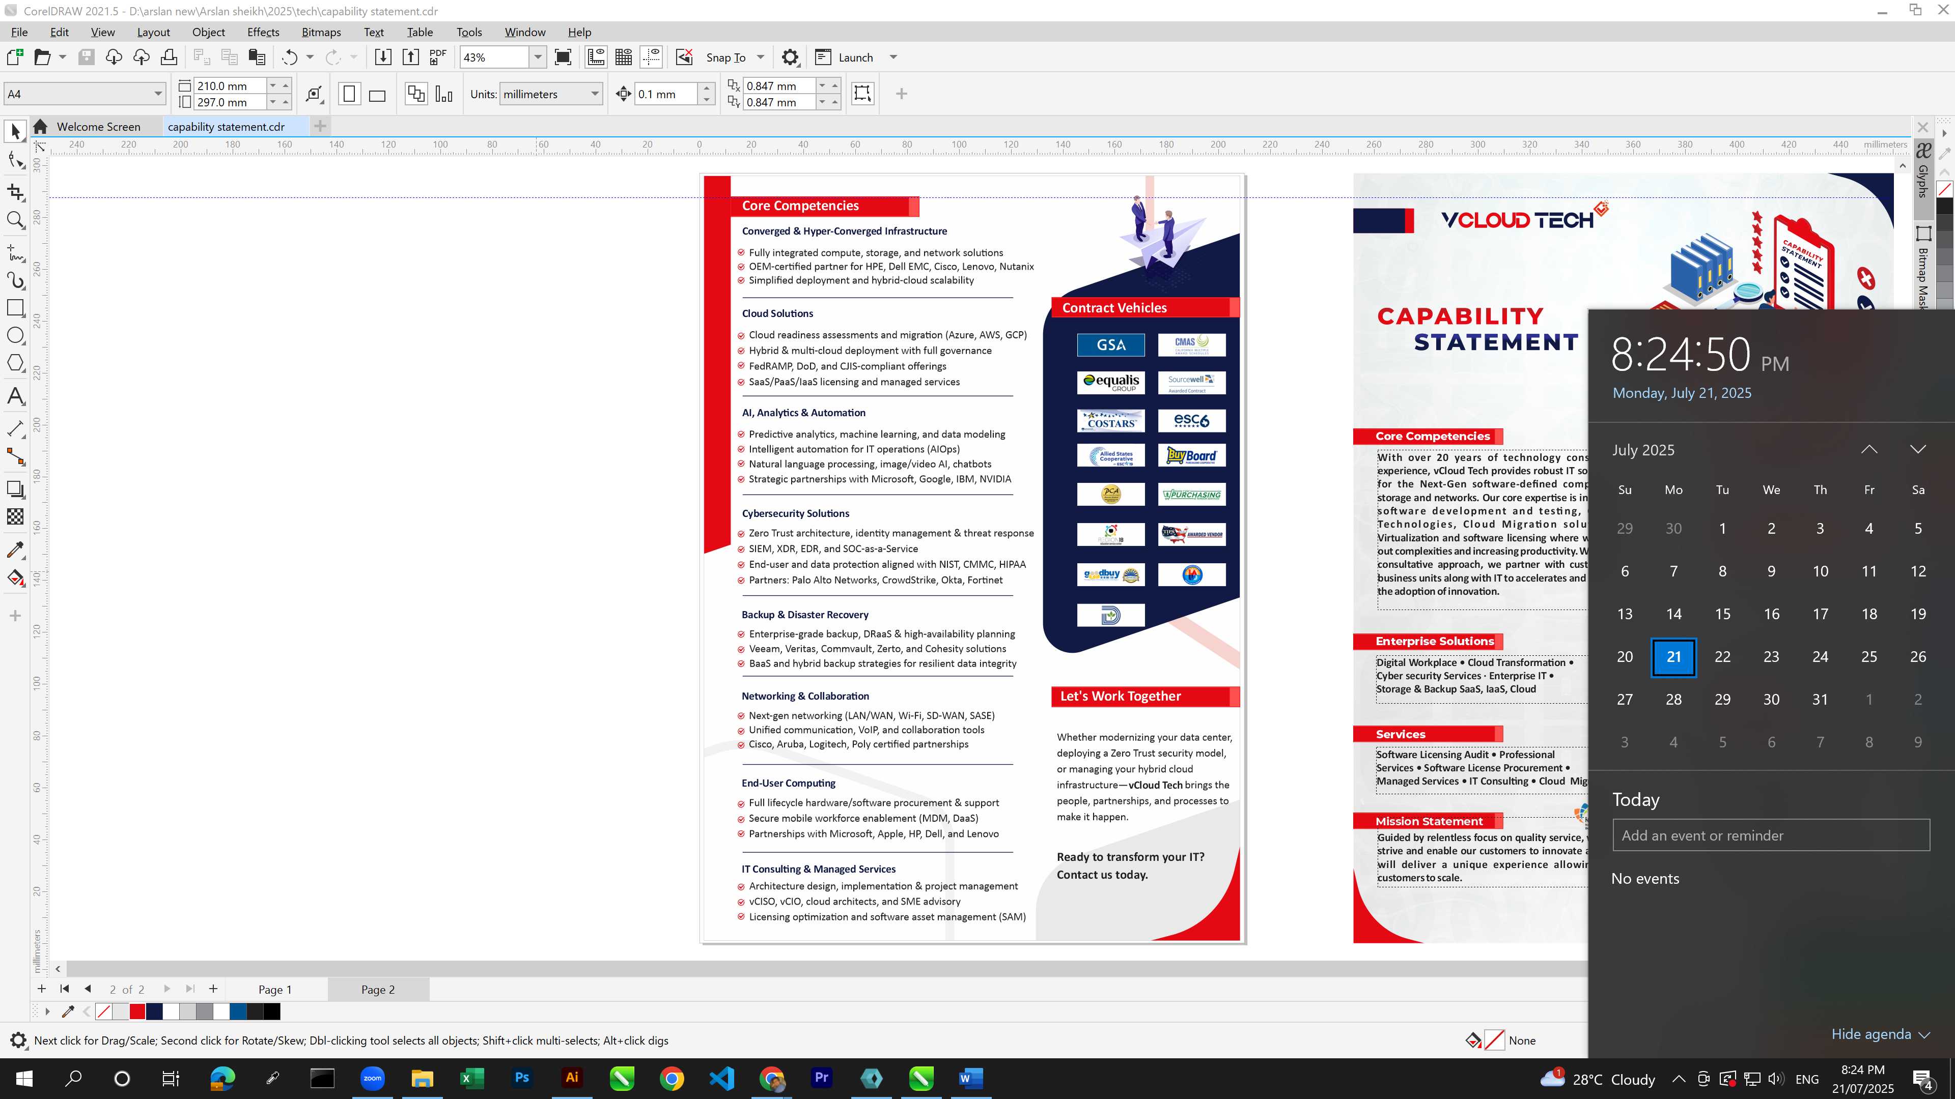This screenshot has width=1955, height=1099.
Task: Open the Object menu
Action: [208, 32]
